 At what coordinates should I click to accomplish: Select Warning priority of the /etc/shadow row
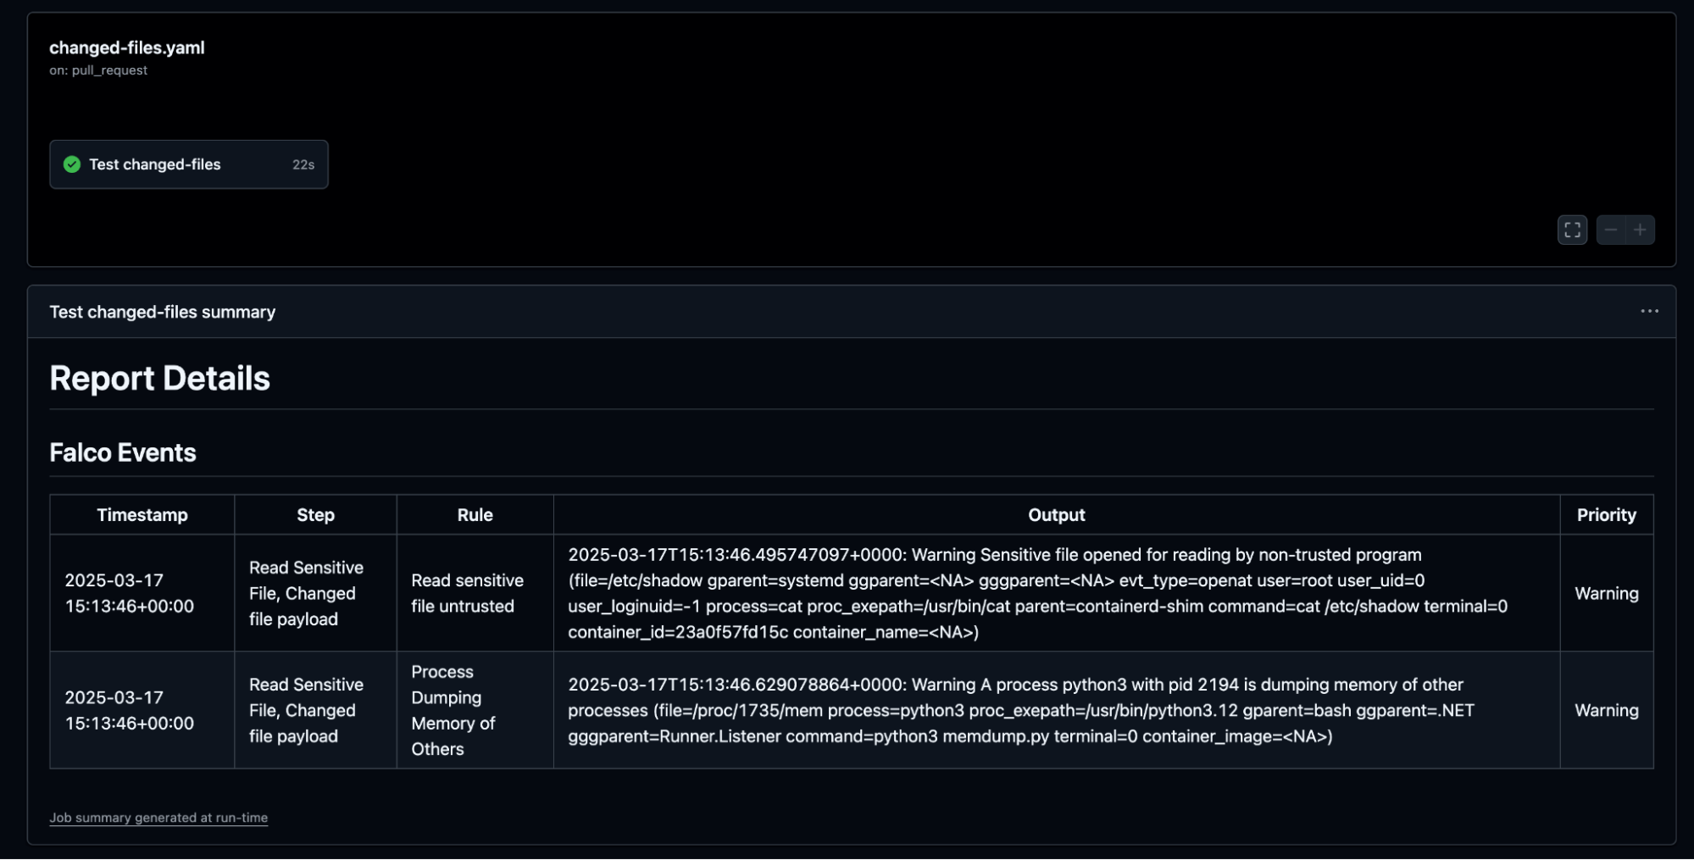1607,593
